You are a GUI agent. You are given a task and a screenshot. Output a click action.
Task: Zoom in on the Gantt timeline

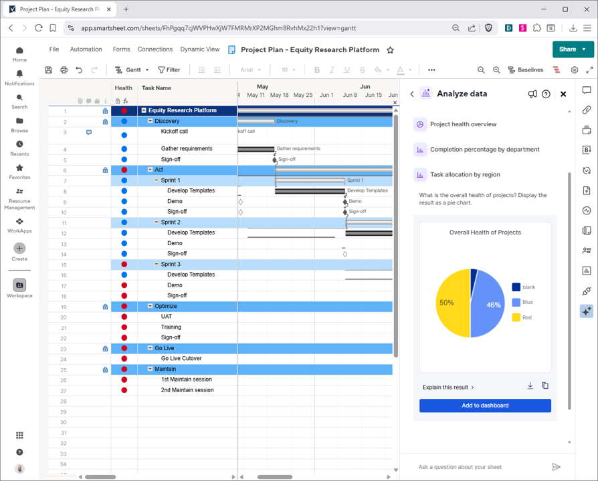[496, 70]
